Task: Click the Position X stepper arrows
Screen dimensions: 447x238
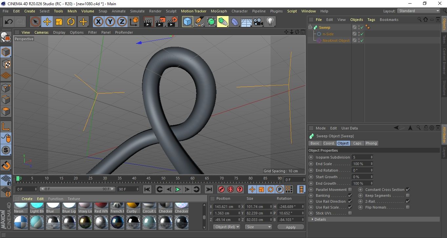Action: (x=238, y=207)
